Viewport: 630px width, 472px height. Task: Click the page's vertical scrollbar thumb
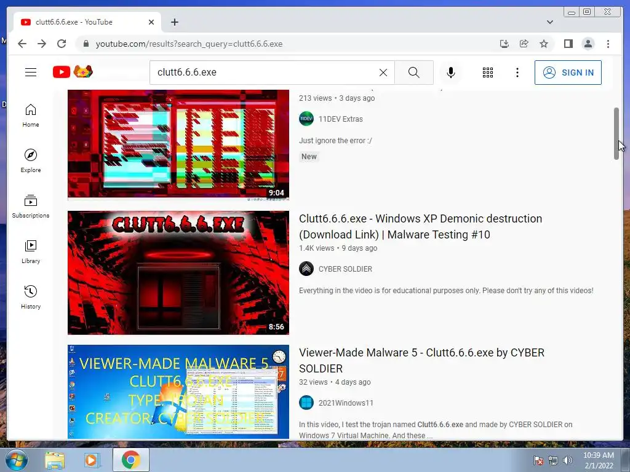click(x=616, y=133)
